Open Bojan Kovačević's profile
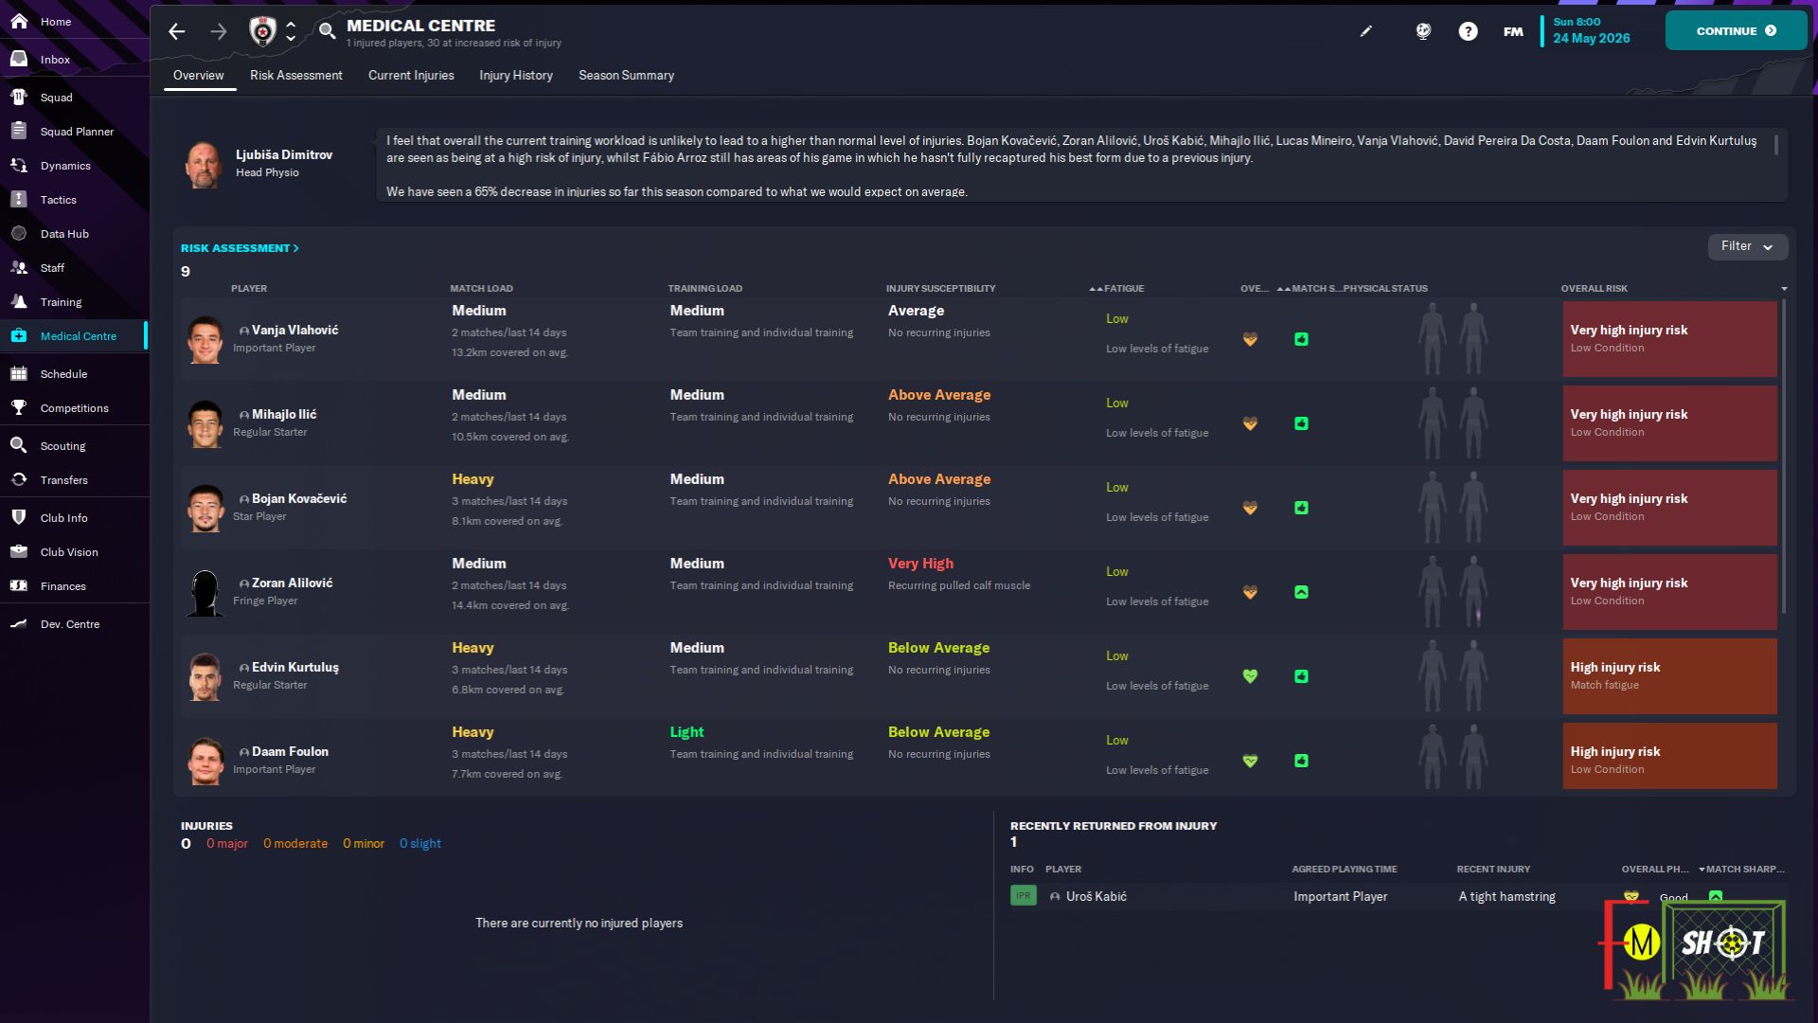The width and height of the screenshot is (1818, 1023). tap(299, 498)
